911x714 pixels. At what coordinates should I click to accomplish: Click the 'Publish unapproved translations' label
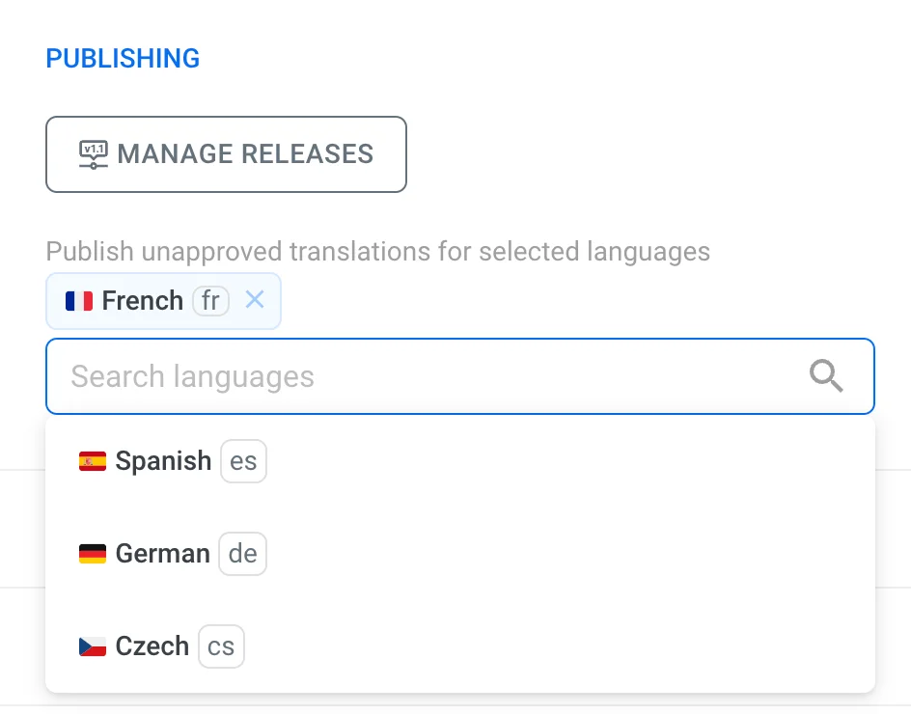coord(377,253)
